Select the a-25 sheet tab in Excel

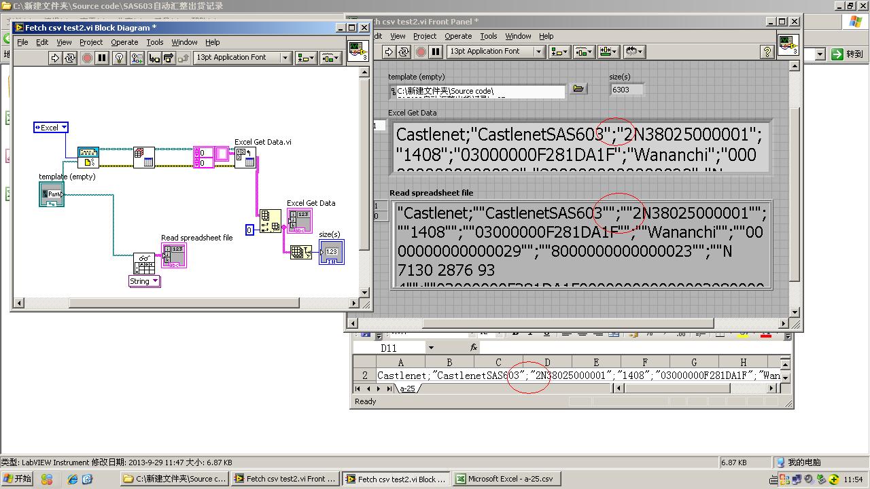(408, 388)
